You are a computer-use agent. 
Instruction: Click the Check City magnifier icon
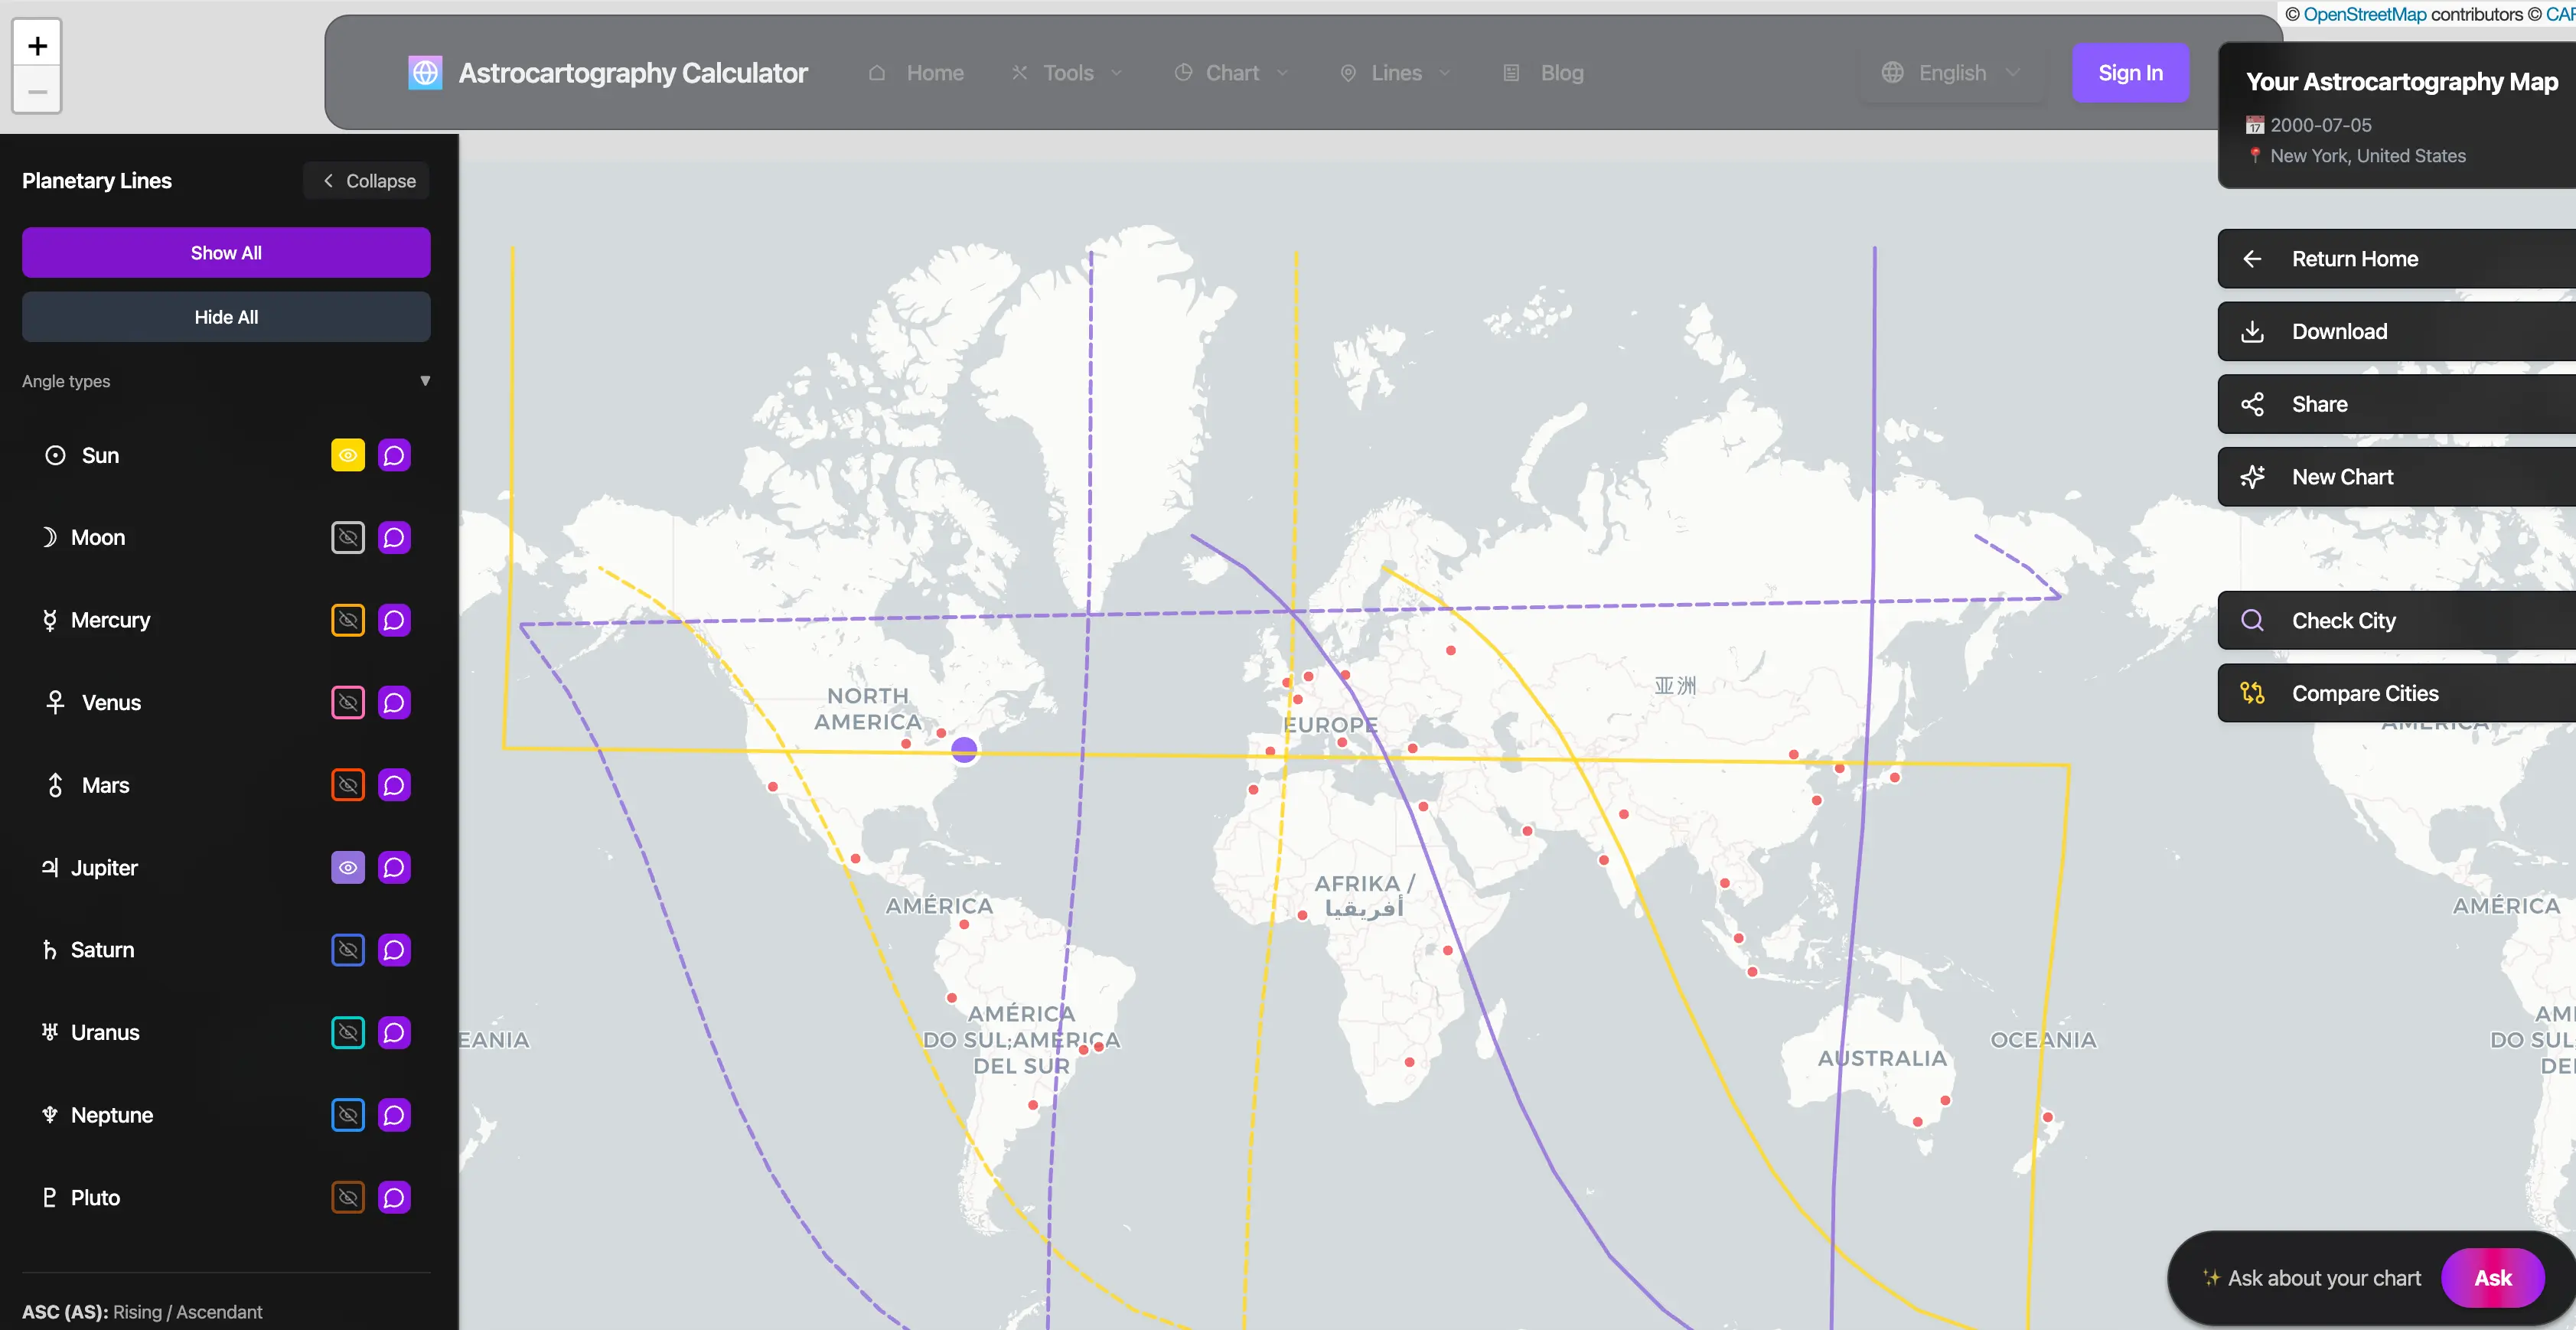2252,620
